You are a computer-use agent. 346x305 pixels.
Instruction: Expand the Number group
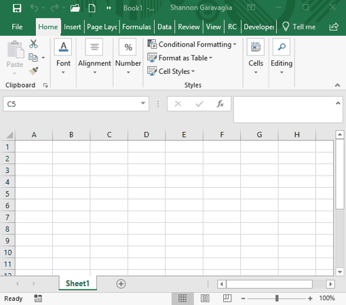click(x=128, y=56)
